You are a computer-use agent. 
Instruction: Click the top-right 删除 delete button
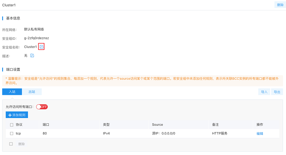pyautogui.click(x=280, y=5)
